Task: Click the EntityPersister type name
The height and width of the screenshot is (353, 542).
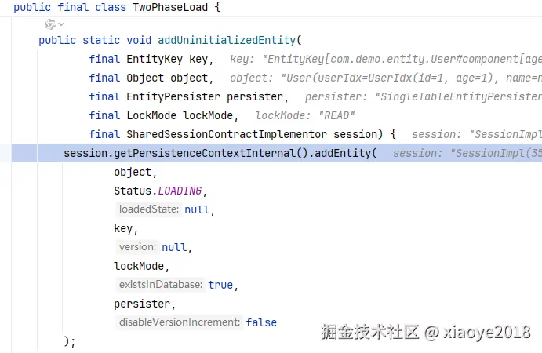Action: click(173, 96)
